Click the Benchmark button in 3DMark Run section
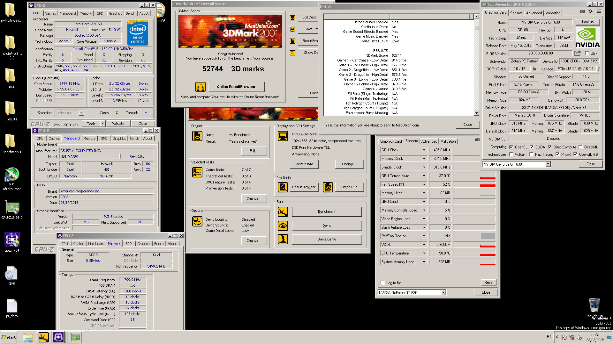Viewport: 613px width, 344px height. 327,212
